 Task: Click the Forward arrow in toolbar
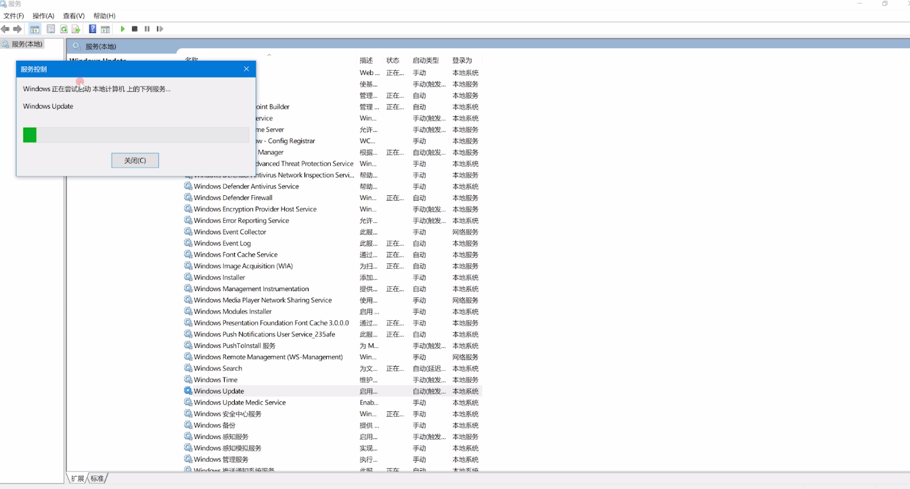pos(18,29)
